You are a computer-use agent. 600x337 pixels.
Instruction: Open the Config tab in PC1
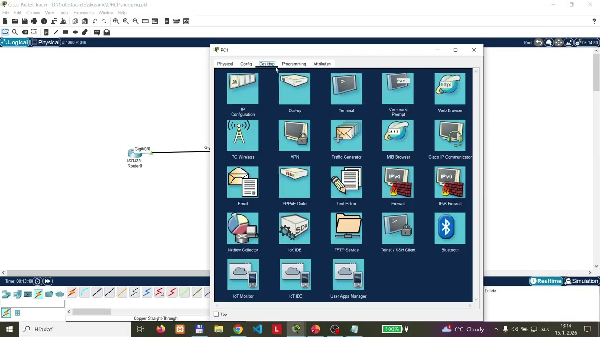coord(246,64)
